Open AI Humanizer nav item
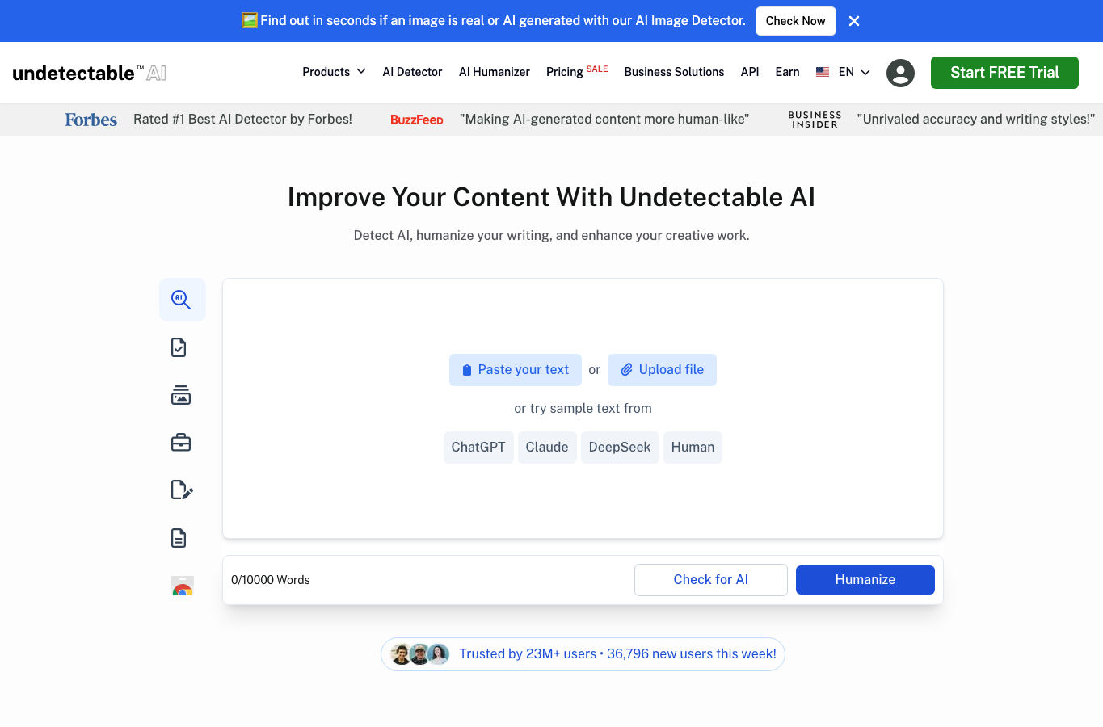This screenshot has height=727, width=1103. point(495,72)
